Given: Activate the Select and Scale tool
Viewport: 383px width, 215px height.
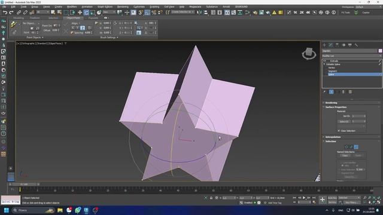Looking at the screenshot, I should (x=93, y=13).
